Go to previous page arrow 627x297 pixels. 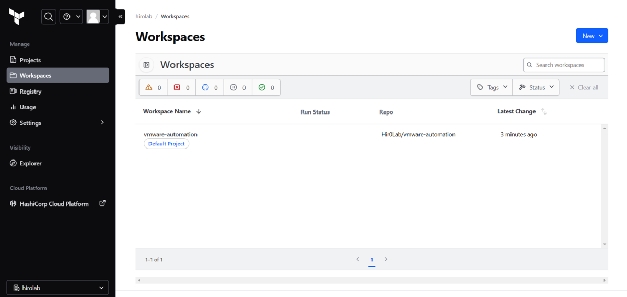(358, 259)
